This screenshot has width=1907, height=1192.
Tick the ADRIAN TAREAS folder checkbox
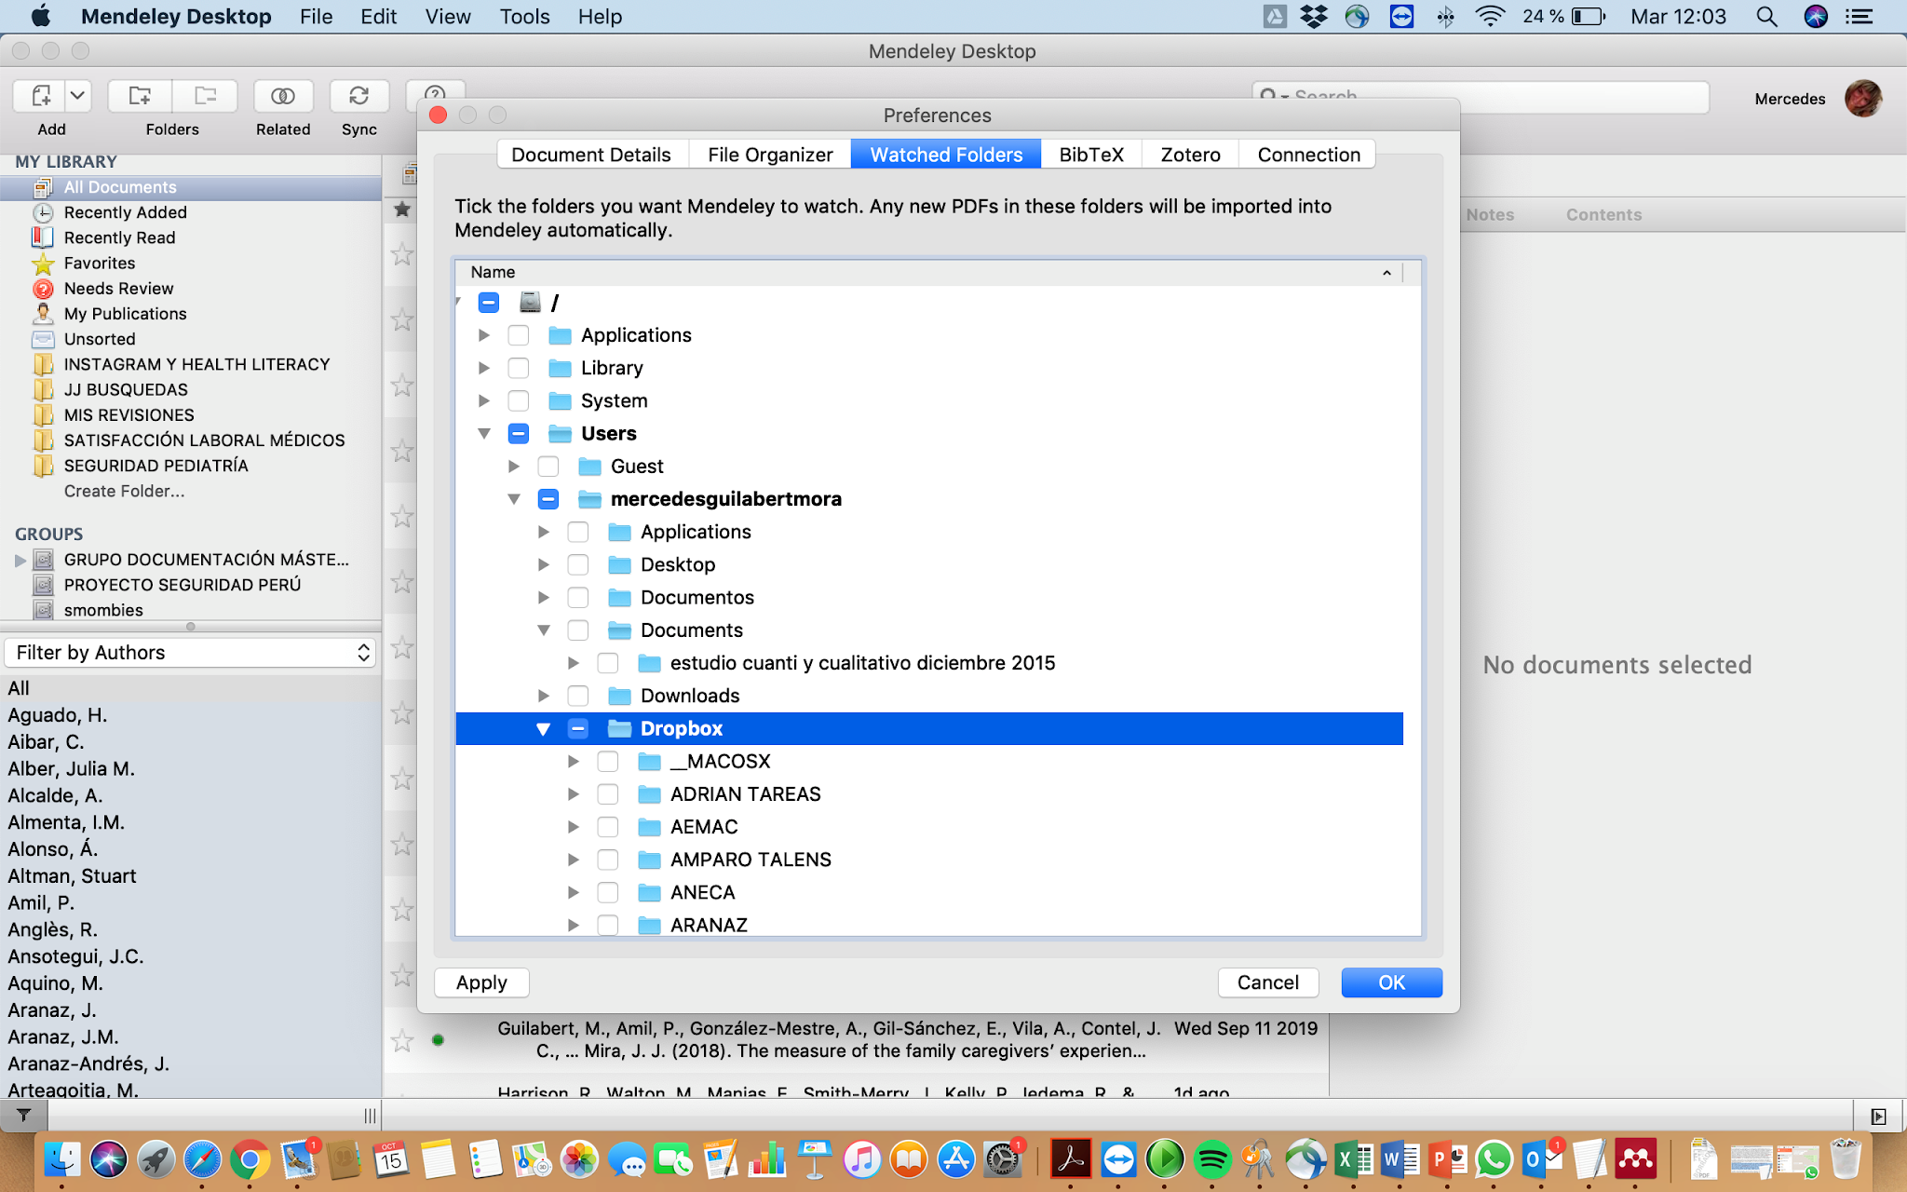point(608,794)
